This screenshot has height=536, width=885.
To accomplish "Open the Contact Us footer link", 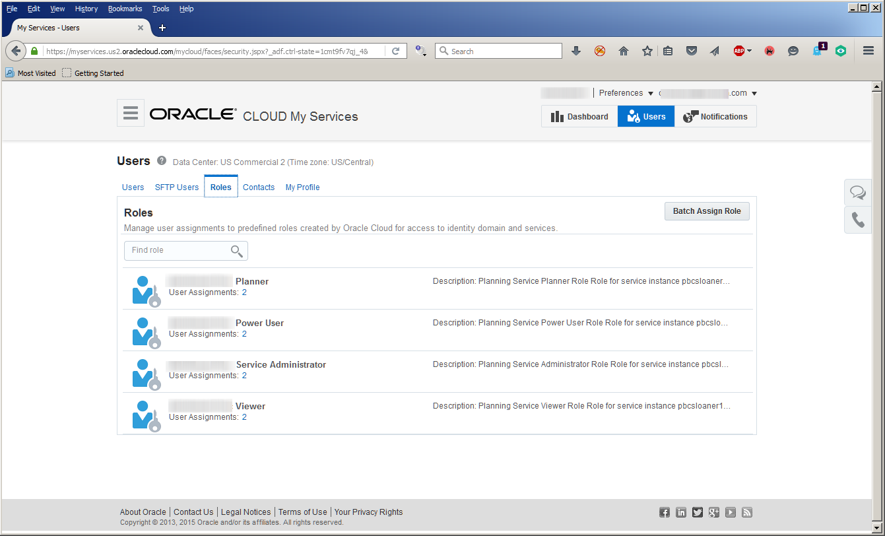I will point(193,512).
